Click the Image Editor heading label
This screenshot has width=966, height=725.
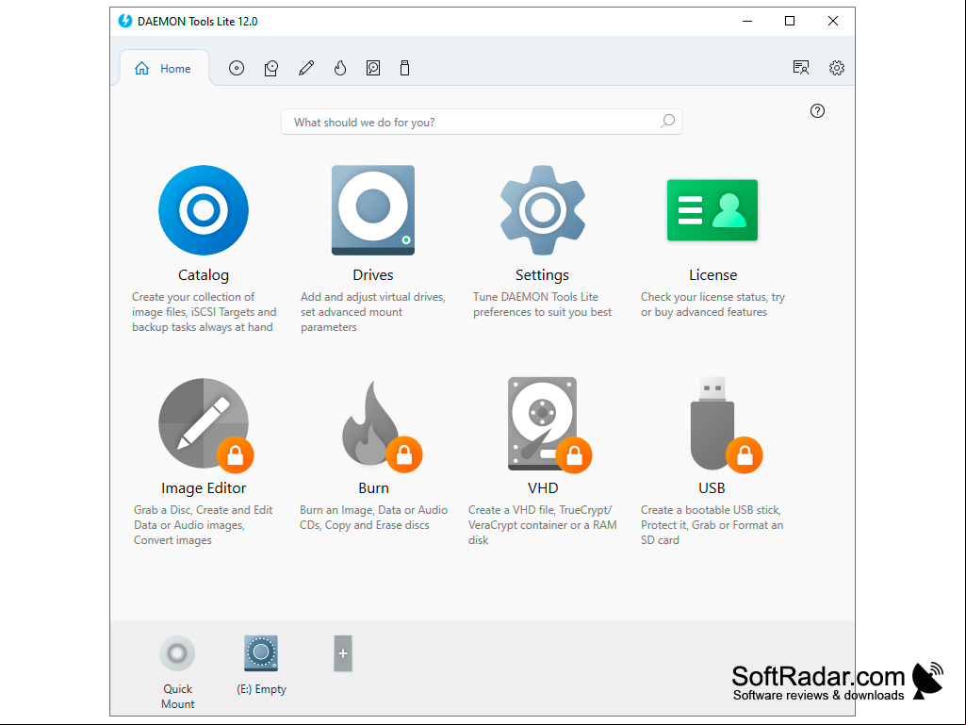click(x=204, y=488)
